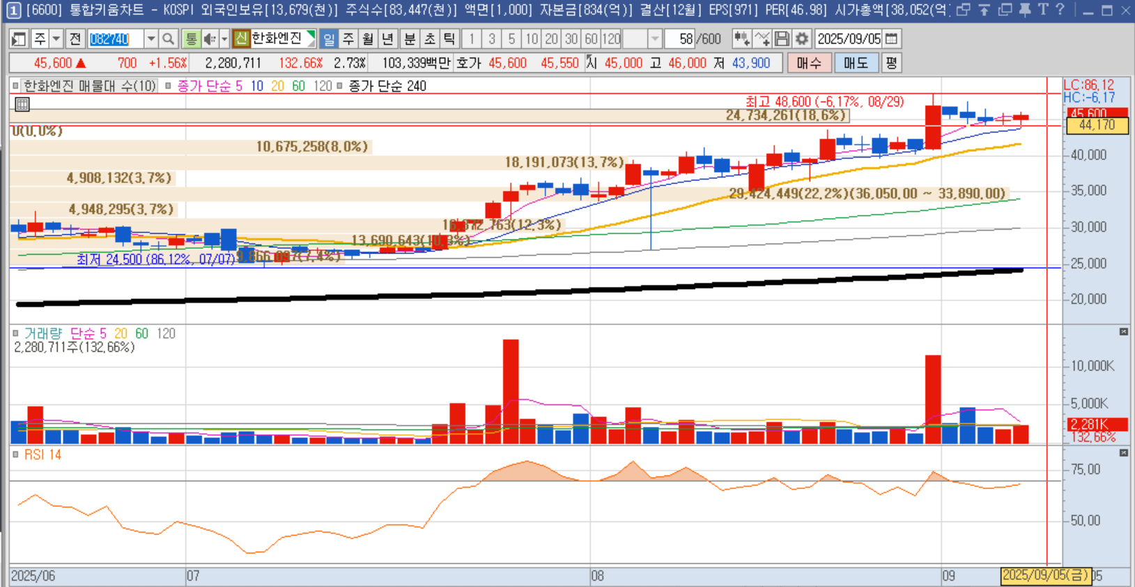The height and width of the screenshot is (587, 1135).
Task: Click the 평 button
Action: [x=891, y=63]
